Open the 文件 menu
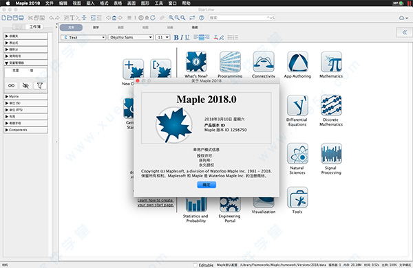 coord(50,3)
